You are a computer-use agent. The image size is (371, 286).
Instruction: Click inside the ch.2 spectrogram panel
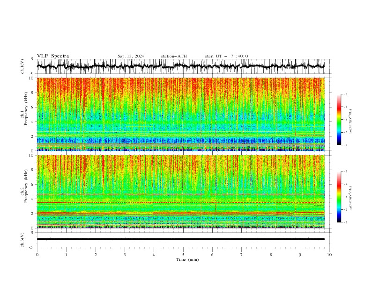[x=180, y=192]
